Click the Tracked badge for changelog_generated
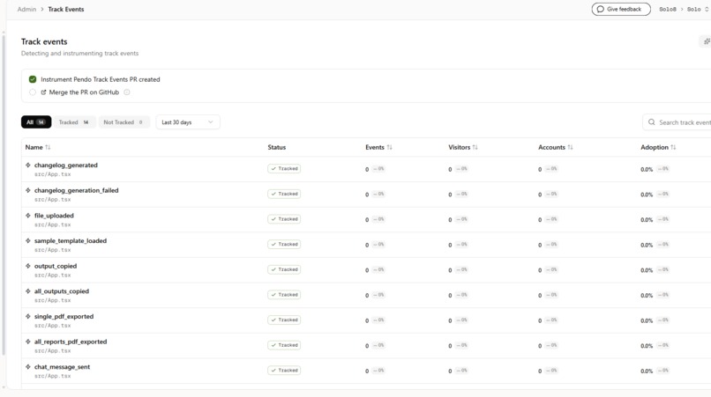The image size is (711, 397). pos(284,169)
